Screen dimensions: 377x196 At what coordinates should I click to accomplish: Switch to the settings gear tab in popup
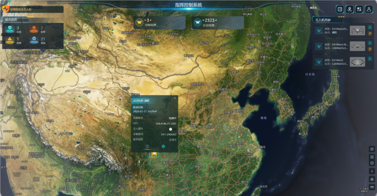[x=163, y=147]
